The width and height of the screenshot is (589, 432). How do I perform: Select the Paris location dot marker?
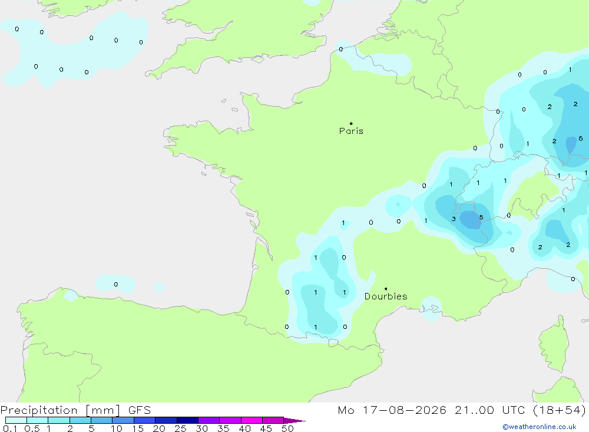(351, 123)
